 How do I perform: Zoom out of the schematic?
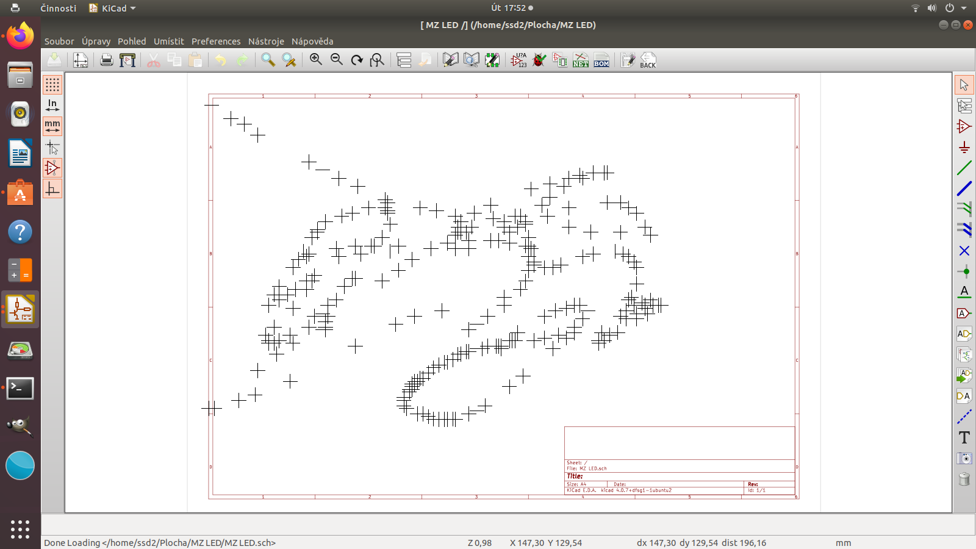pos(337,60)
